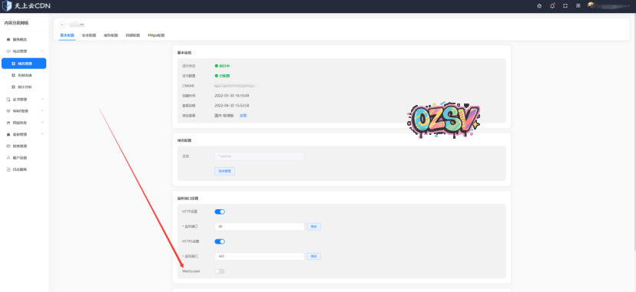This screenshot has width=636, height=292.
Task: Click the modify button beside port 80
Action: 313,227
